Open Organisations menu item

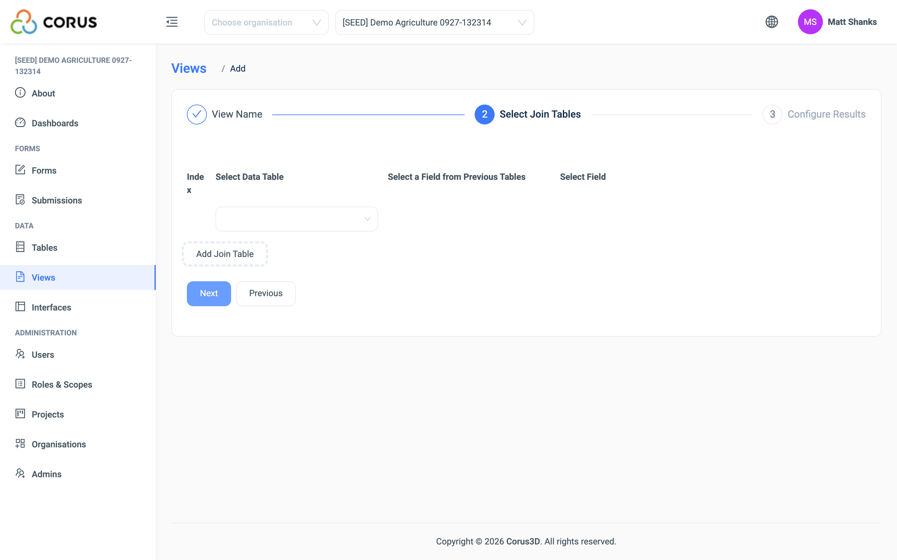(x=59, y=444)
